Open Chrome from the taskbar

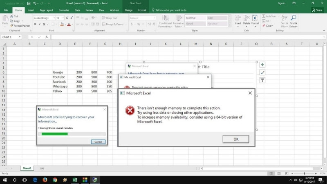(x=55, y=180)
